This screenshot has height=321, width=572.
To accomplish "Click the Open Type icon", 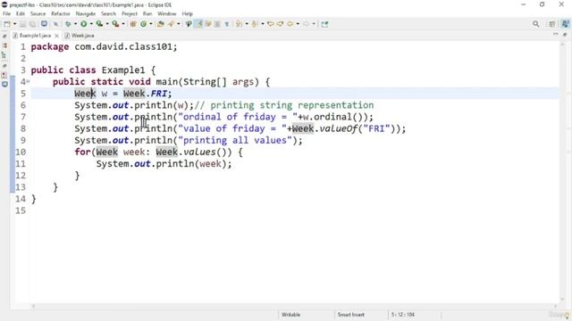I will click(x=161, y=24).
